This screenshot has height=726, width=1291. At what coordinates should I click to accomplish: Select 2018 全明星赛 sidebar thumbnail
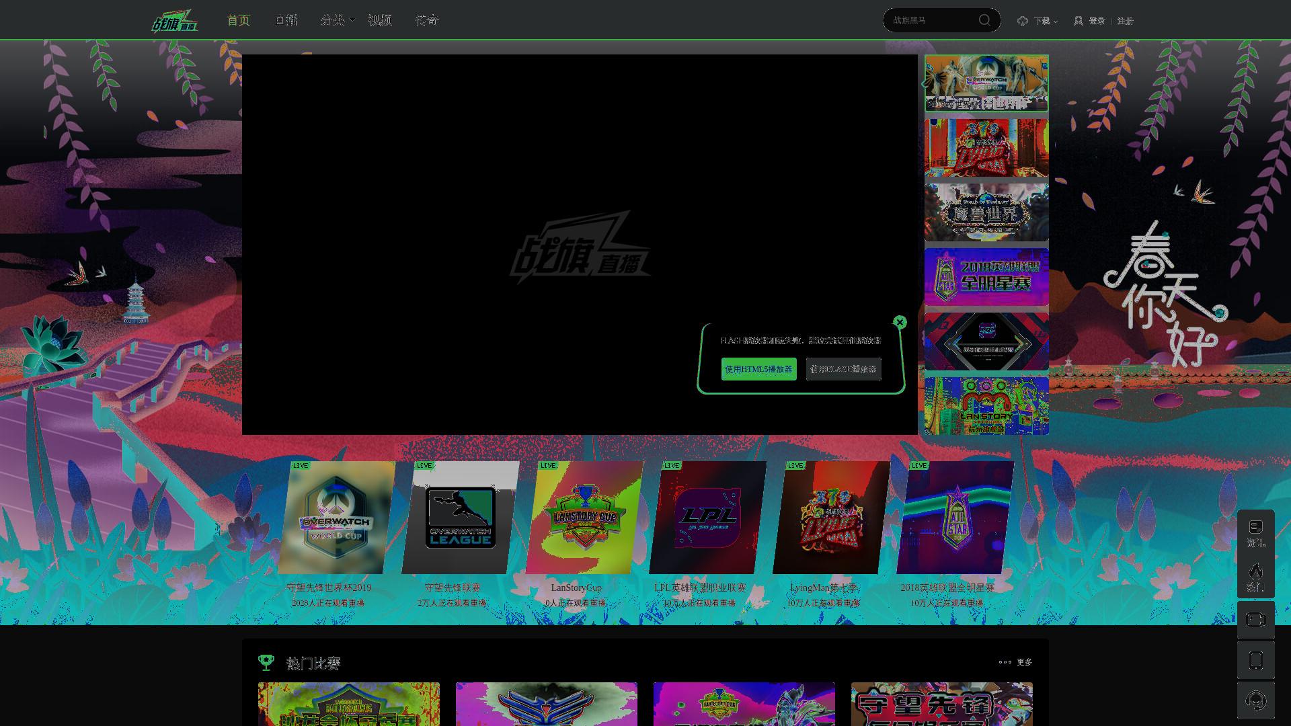[x=986, y=277]
